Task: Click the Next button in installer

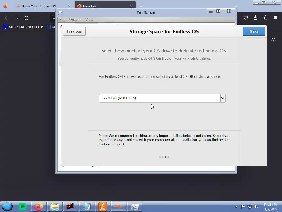Action: tap(254, 31)
